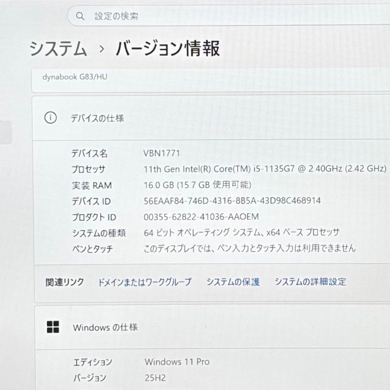390x390 pixels.
Task: Click the プロセッサ label
Action: [x=88, y=169]
